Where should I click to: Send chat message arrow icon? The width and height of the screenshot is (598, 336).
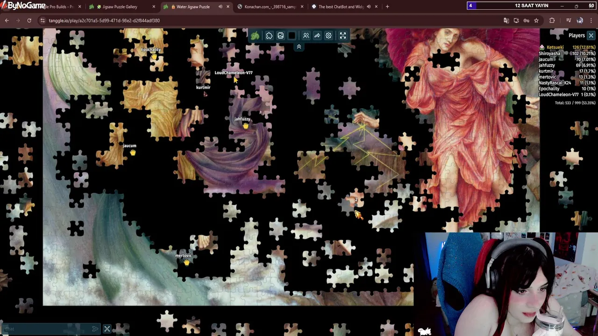(x=95, y=329)
